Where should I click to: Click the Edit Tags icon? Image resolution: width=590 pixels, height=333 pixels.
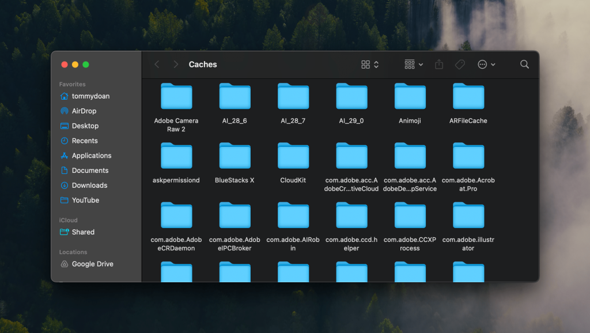tap(460, 65)
